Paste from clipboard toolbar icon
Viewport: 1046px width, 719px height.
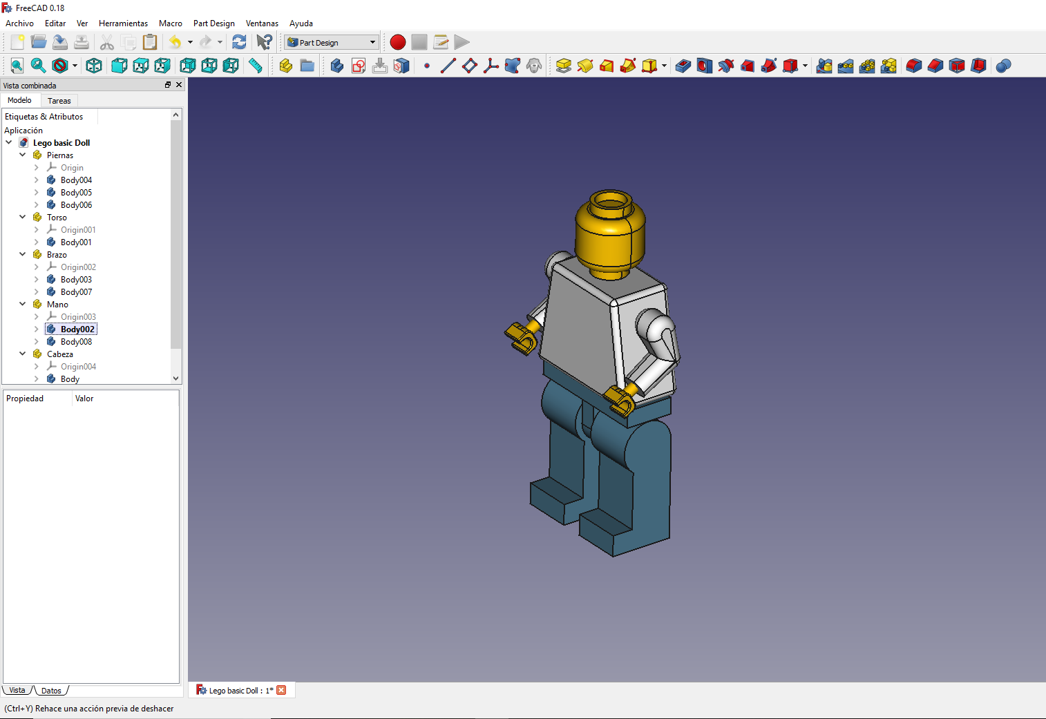coord(150,42)
